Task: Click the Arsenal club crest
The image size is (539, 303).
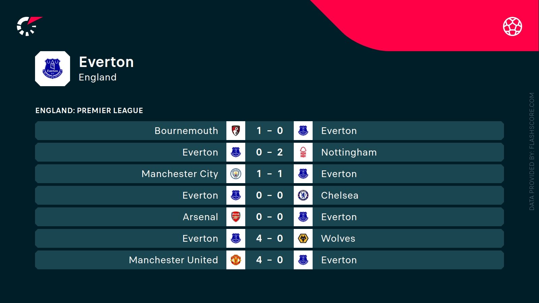Action: 236,217
